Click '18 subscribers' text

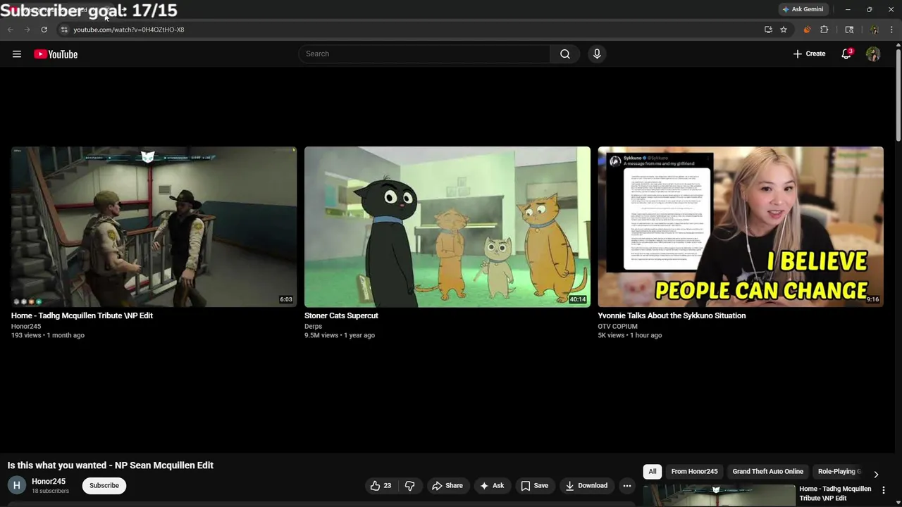coord(50,491)
